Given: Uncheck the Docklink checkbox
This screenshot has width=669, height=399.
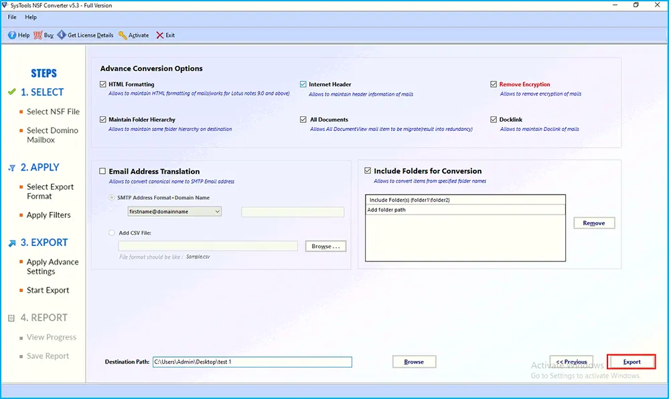Looking at the screenshot, I should click(x=494, y=120).
